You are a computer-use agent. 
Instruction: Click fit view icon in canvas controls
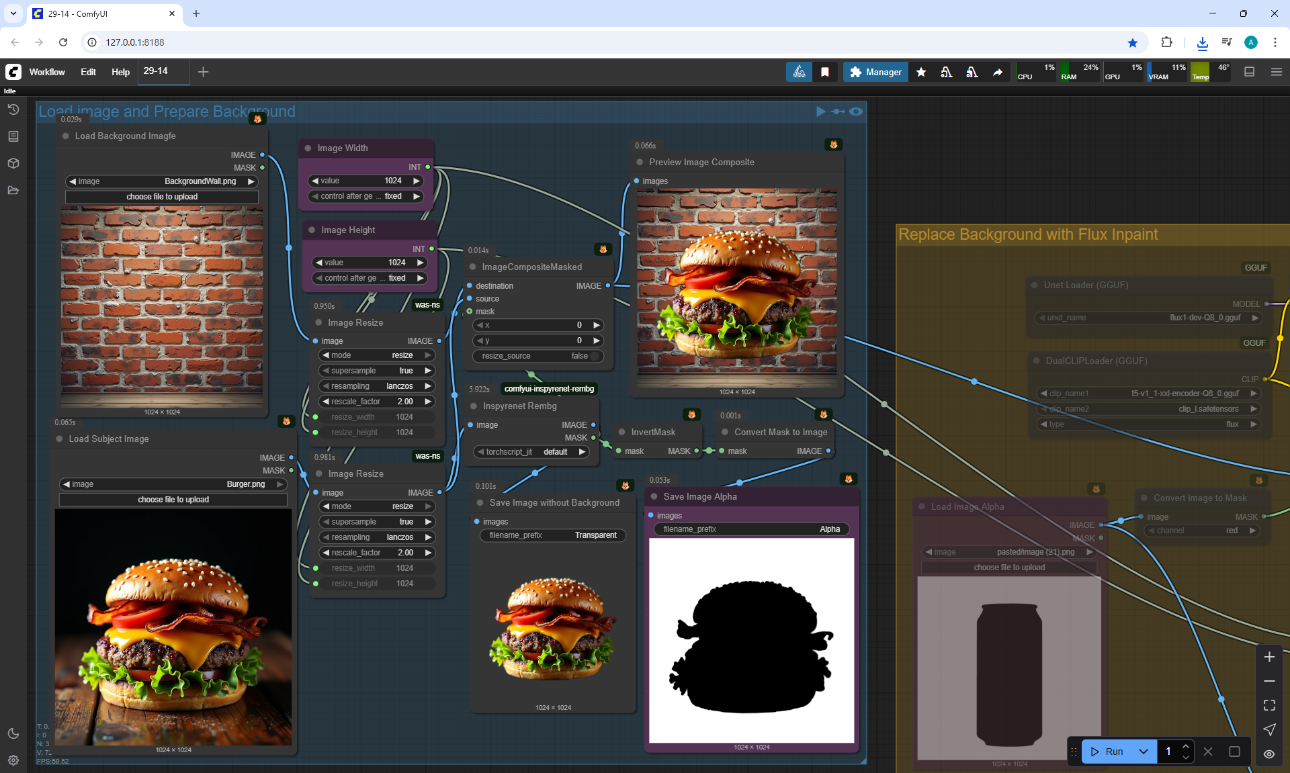pos(1269,705)
